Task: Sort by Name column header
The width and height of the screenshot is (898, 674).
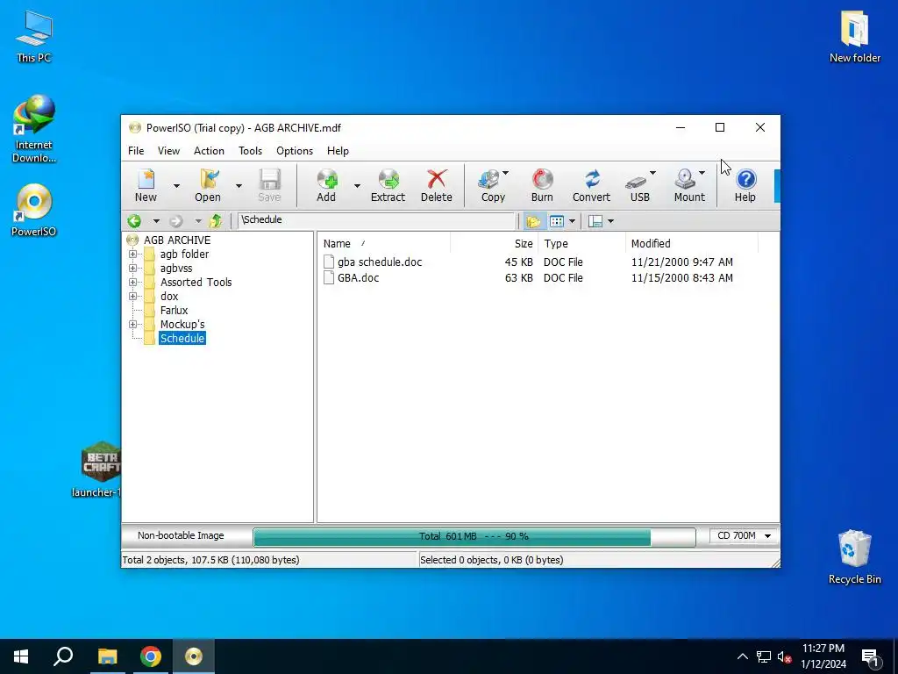Action: click(x=384, y=244)
